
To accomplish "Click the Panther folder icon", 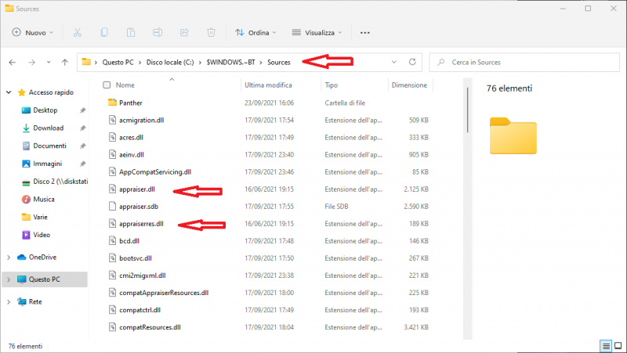I will click(112, 103).
